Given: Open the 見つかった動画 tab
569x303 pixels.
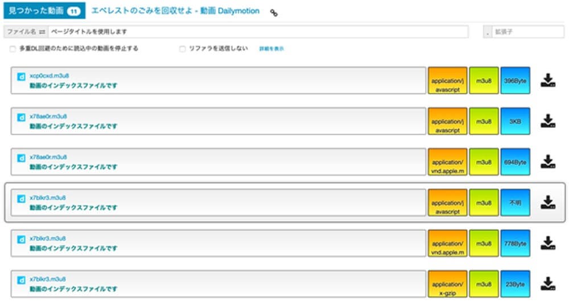Looking at the screenshot, I should point(44,10).
